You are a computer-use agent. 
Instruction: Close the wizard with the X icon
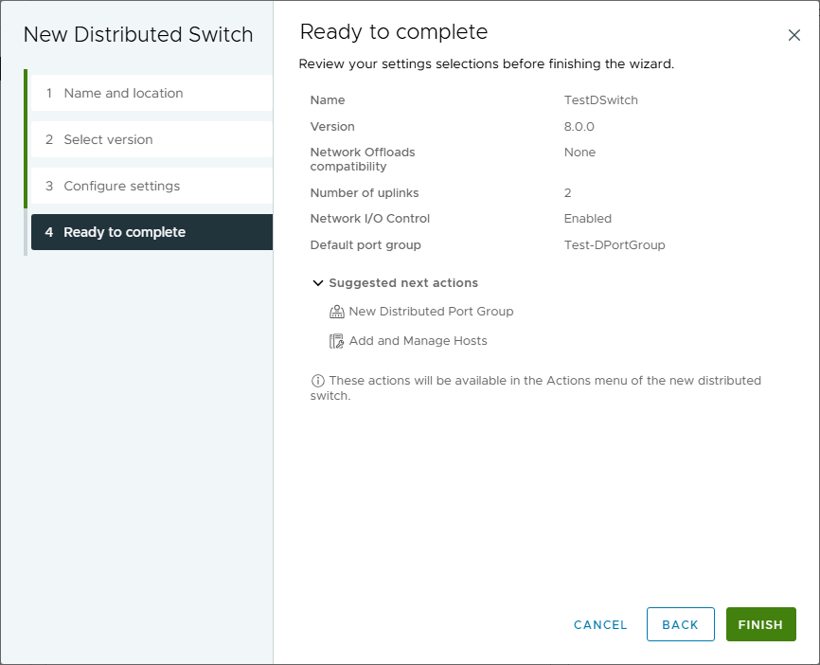(794, 35)
